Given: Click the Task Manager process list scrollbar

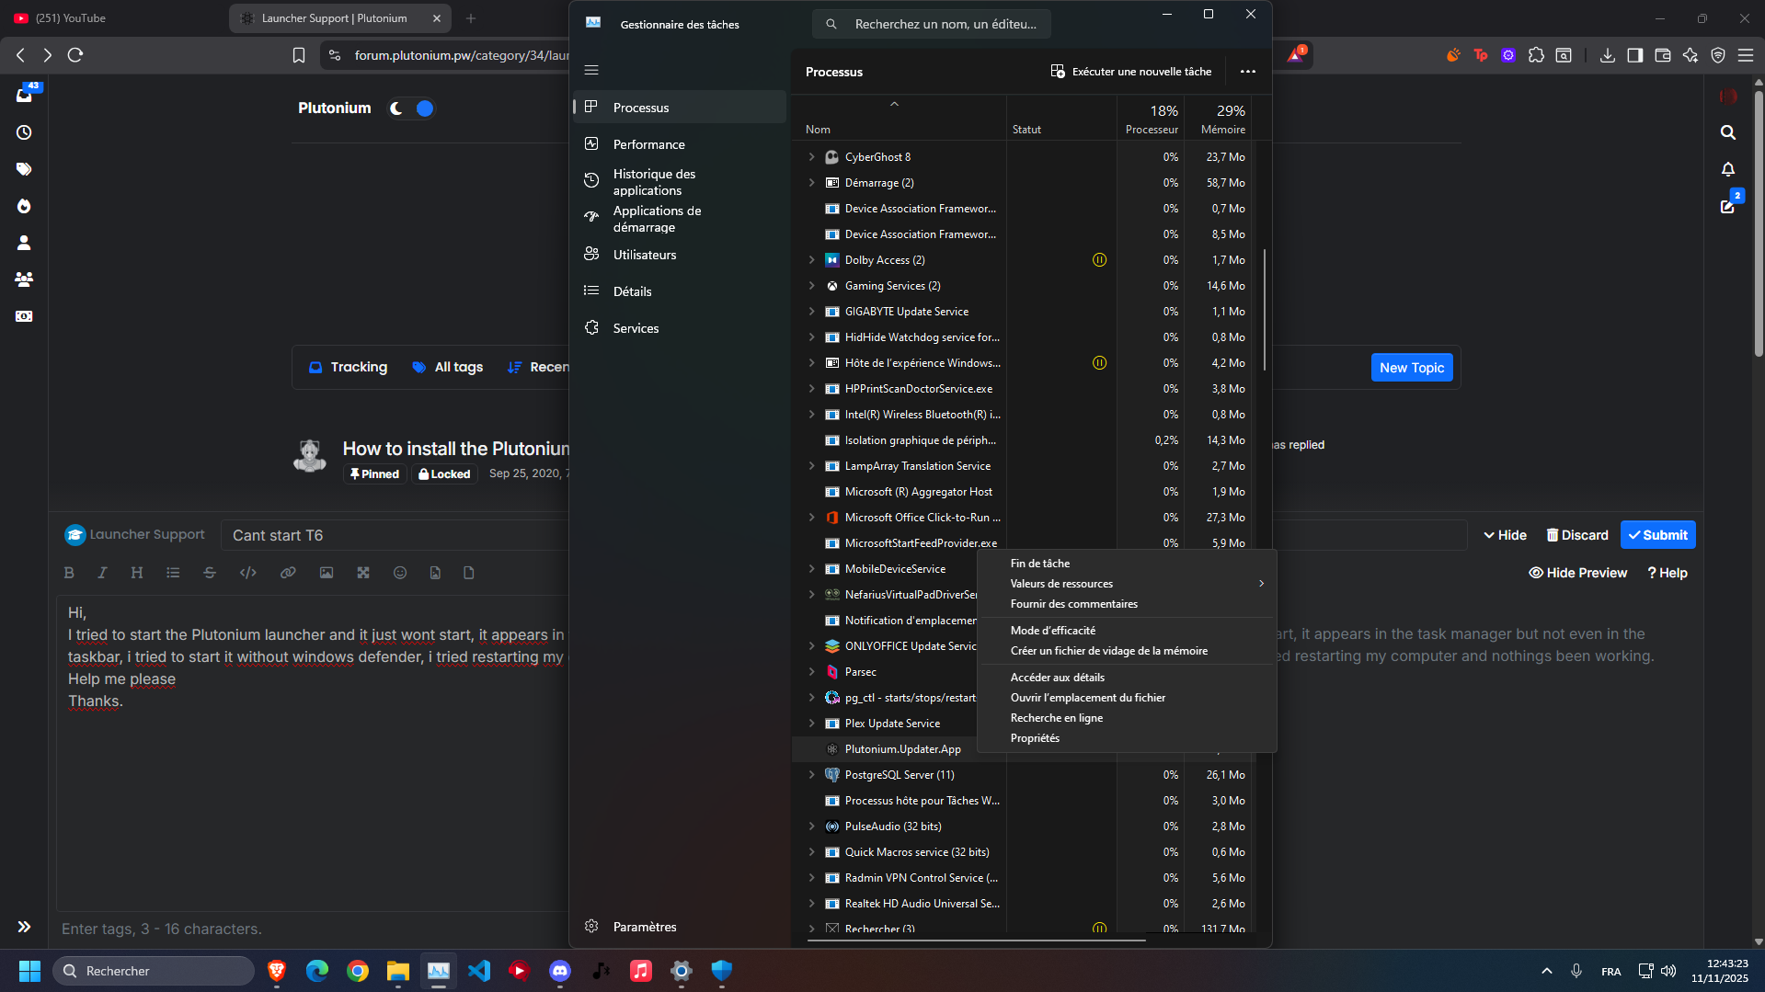Looking at the screenshot, I should 1265,309.
